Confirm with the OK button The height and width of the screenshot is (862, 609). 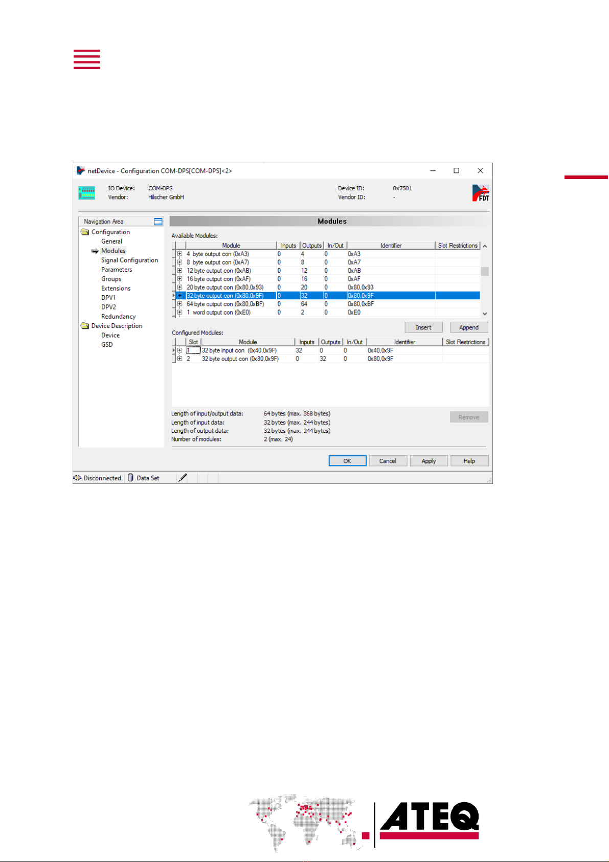(347, 461)
